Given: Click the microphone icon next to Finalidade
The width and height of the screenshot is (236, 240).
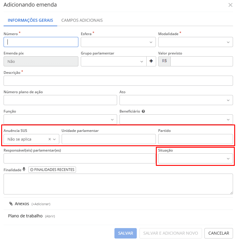Looking at the screenshot, I should (x=24, y=169).
